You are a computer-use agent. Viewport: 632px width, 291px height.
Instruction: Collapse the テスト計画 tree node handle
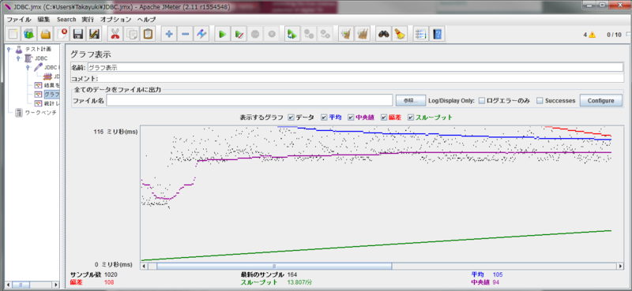click(9, 49)
